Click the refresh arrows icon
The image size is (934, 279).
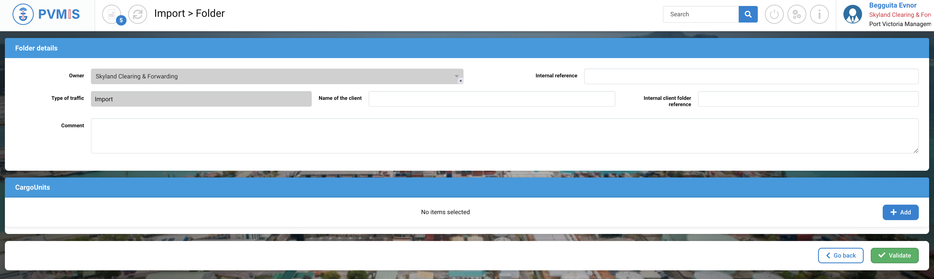(138, 14)
